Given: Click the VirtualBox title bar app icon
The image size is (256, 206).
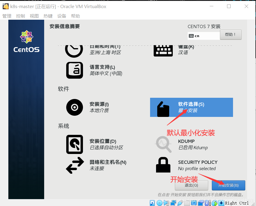Looking at the screenshot, I should [6, 6].
